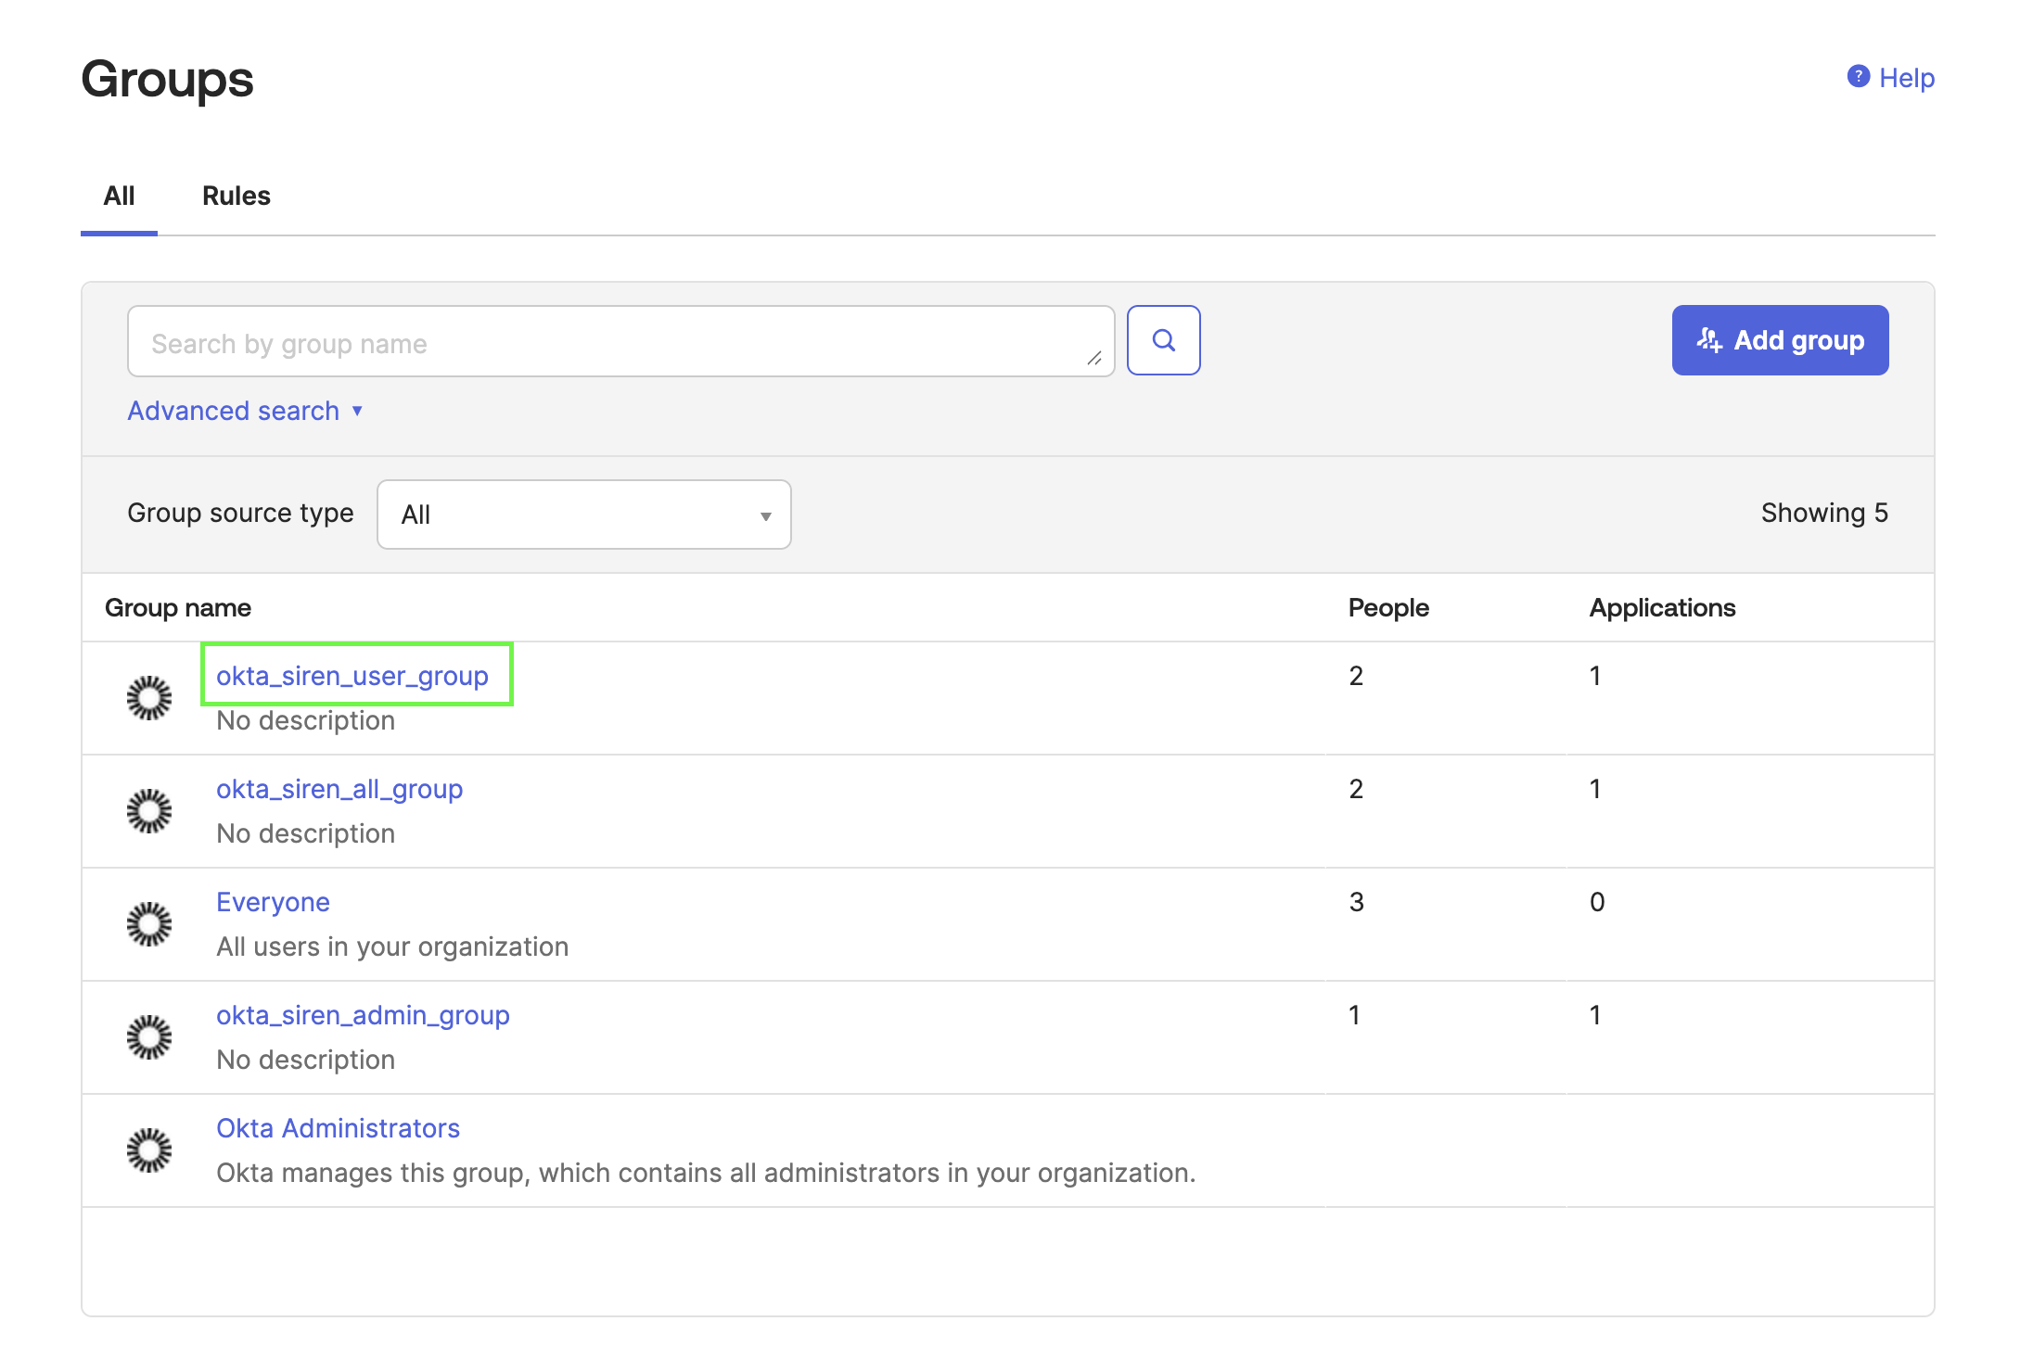Click the search field resize handle
Image resolution: width=2033 pixels, height=1372 pixels.
click(x=1094, y=359)
